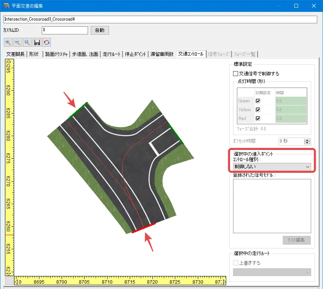Click the zoom out magnifier icon
Screen dimensions: 323x289
tap(18, 42)
